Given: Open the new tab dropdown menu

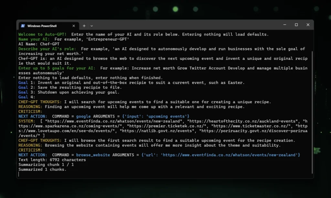Looking at the screenshot, I should pyautogui.click(x=91, y=26).
